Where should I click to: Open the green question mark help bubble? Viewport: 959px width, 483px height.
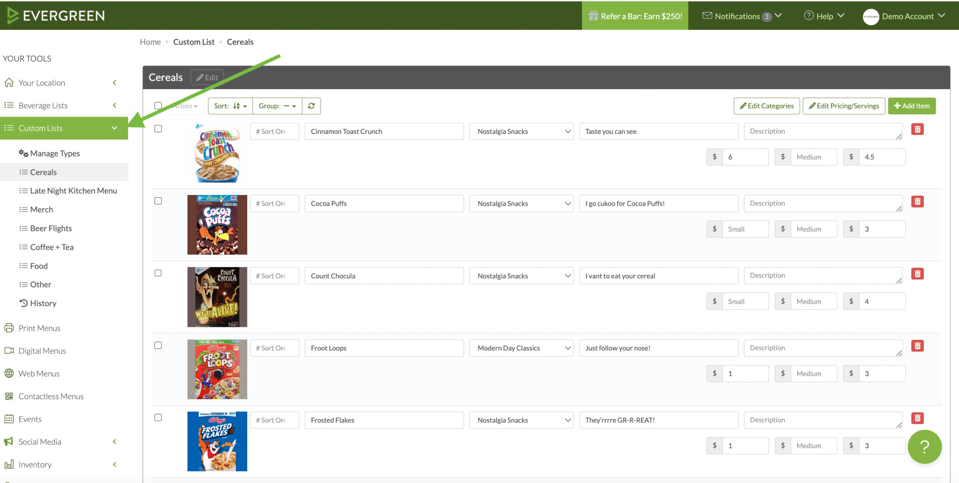coord(924,446)
